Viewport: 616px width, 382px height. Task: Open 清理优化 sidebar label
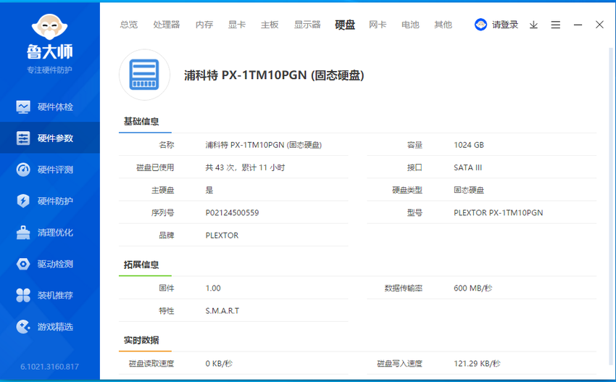(x=55, y=232)
